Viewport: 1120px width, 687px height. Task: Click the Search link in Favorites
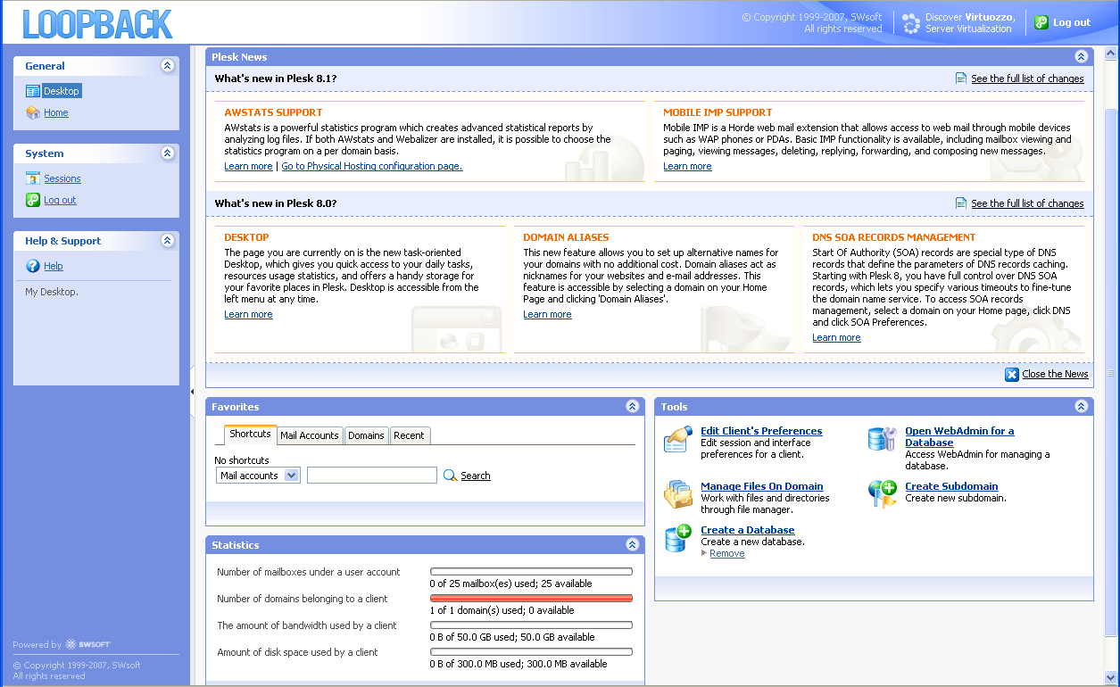click(476, 476)
